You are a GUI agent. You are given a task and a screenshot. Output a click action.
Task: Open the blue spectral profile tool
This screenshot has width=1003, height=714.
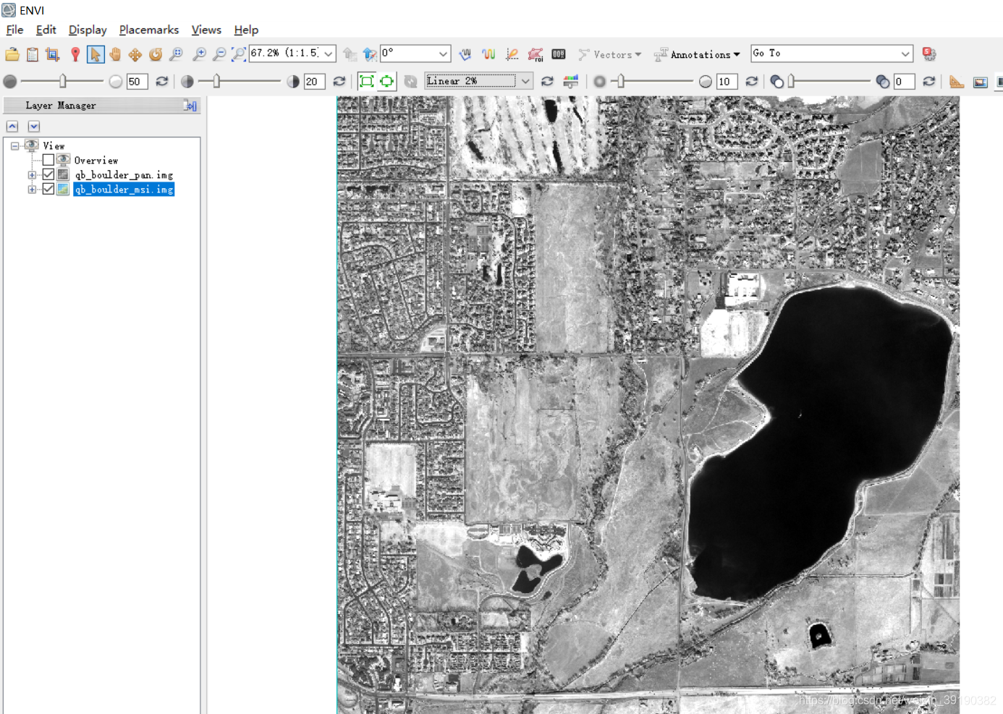pos(465,54)
